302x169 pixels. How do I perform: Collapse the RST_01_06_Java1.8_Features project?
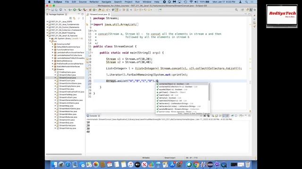point(47,36)
